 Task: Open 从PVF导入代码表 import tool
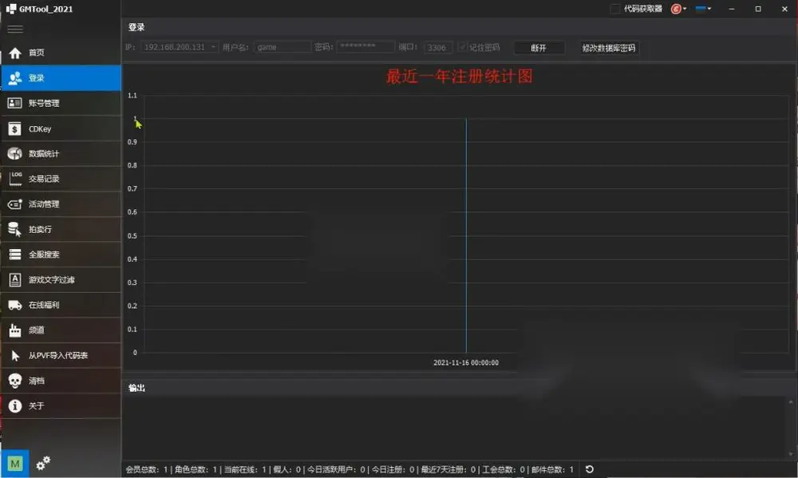pos(61,355)
